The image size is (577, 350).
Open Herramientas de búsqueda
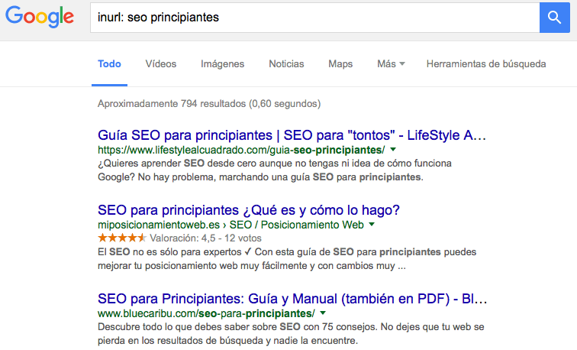486,63
